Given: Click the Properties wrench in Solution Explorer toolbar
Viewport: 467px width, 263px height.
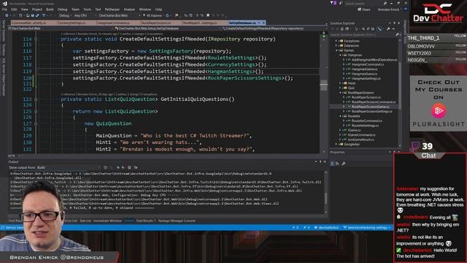Looking at the screenshot, I should pyautogui.click(x=388, y=29).
